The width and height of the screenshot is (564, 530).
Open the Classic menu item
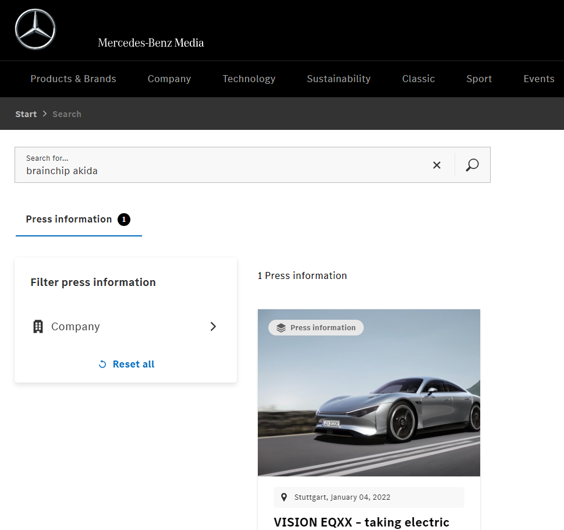(418, 79)
